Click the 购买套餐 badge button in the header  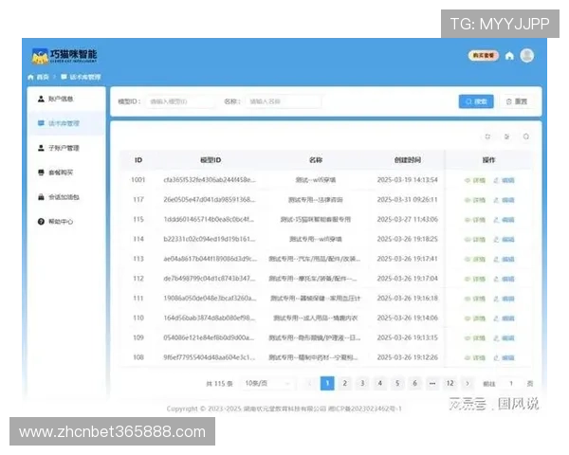pos(484,56)
